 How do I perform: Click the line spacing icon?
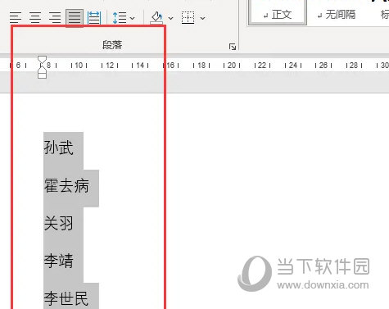click(x=120, y=18)
